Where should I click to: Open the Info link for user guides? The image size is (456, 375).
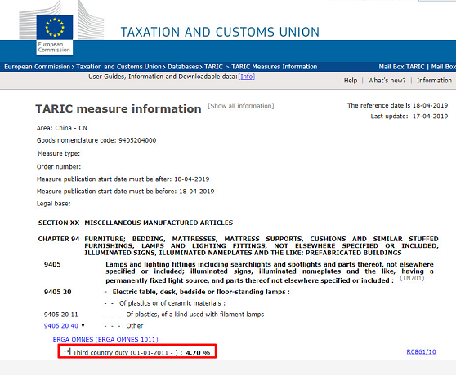click(x=247, y=77)
